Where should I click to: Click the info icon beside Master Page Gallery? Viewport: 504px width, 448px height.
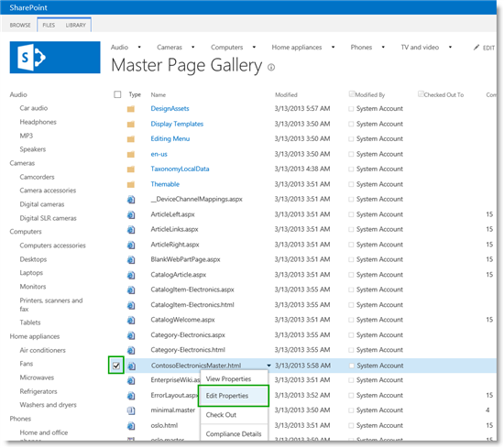(x=271, y=67)
